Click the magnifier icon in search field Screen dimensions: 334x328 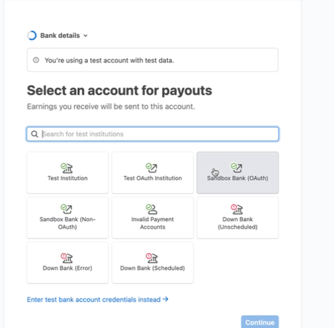34,134
